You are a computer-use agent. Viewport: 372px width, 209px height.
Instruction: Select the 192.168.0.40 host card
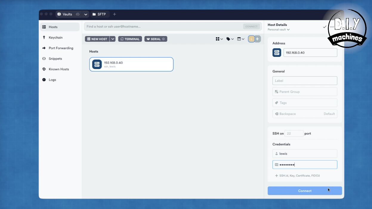pyautogui.click(x=131, y=64)
